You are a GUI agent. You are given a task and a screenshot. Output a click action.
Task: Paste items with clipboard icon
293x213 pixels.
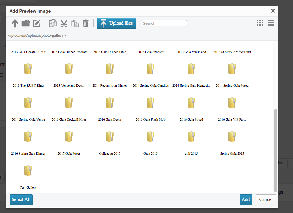[x=75, y=23]
